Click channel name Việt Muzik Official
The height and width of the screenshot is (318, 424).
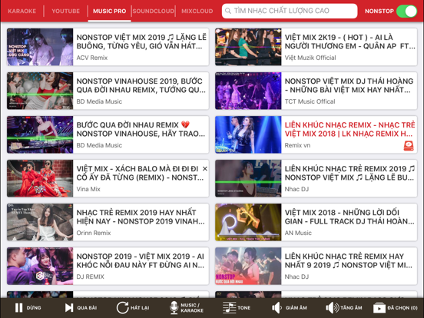[310, 58]
